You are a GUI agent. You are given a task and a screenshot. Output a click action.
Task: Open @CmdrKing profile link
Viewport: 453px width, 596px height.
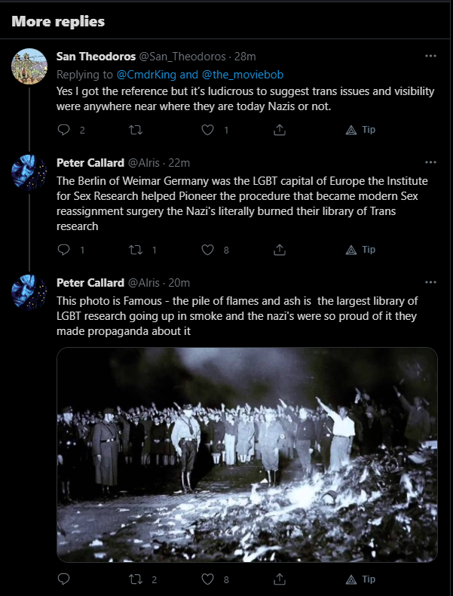point(146,75)
